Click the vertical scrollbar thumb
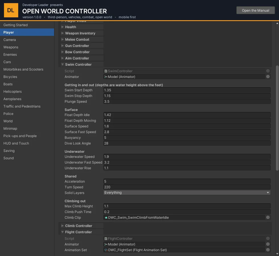 pyautogui.click(x=277, y=118)
